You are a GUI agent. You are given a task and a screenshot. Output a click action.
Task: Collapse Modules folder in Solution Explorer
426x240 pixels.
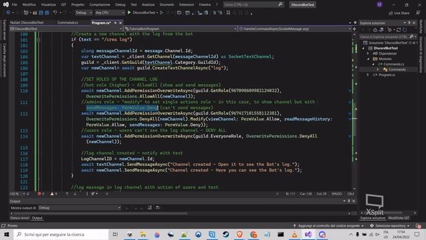(368, 59)
